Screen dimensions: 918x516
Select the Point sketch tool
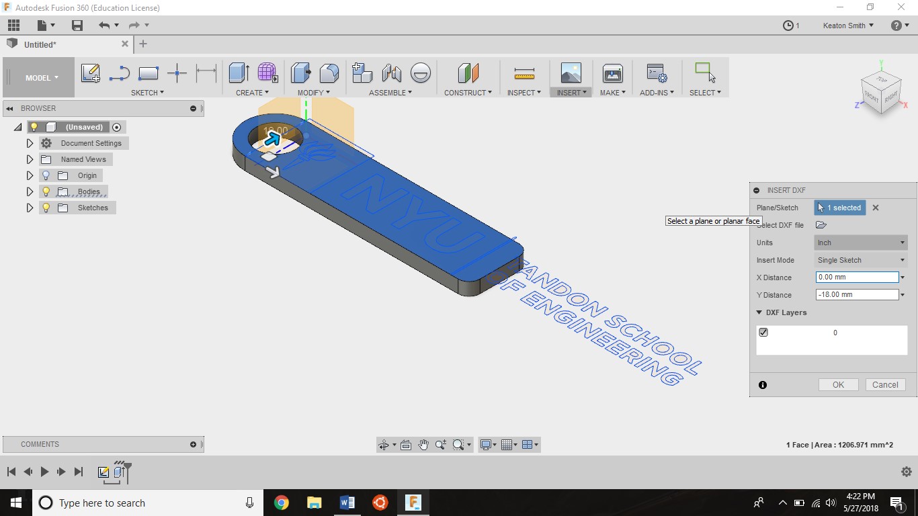[177, 73]
